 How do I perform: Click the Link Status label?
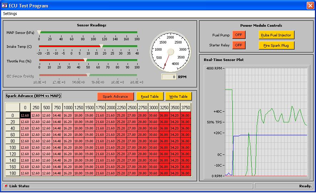click(19, 186)
